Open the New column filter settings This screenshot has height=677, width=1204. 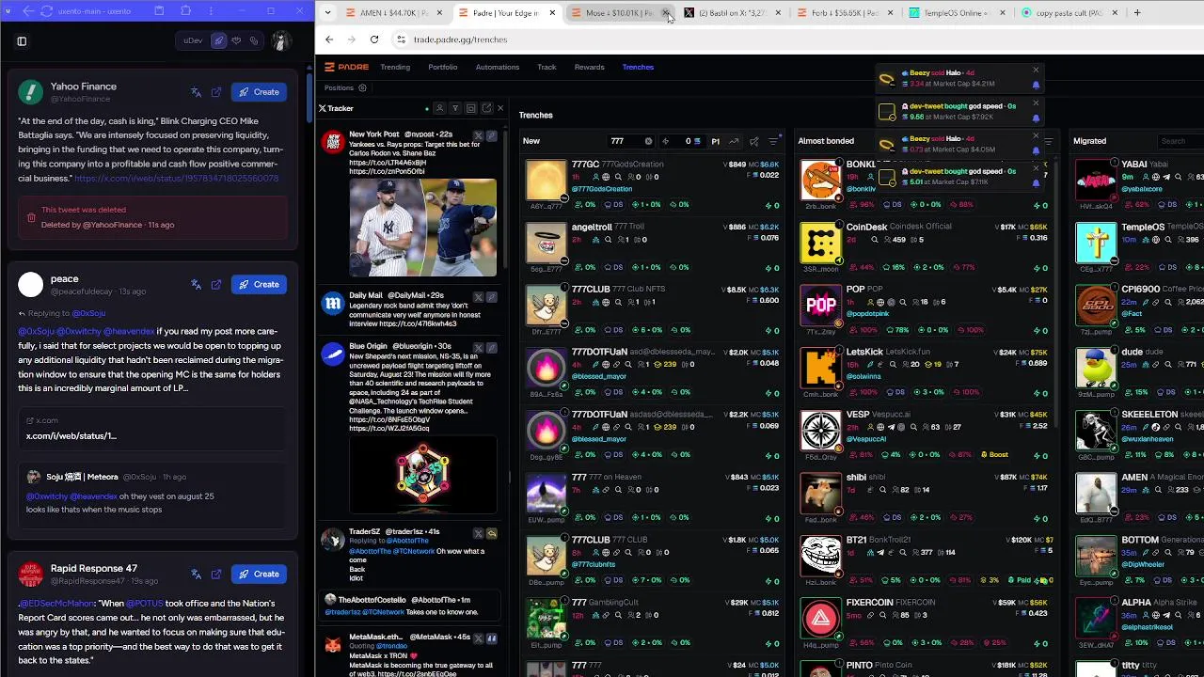coord(773,141)
